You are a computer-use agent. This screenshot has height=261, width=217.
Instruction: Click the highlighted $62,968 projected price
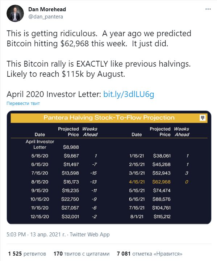[x=161, y=182]
